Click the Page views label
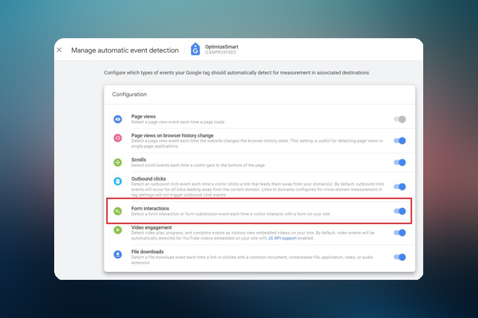Image resolution: width=478 pixels, height=318 pixels. tap(143, 116)
